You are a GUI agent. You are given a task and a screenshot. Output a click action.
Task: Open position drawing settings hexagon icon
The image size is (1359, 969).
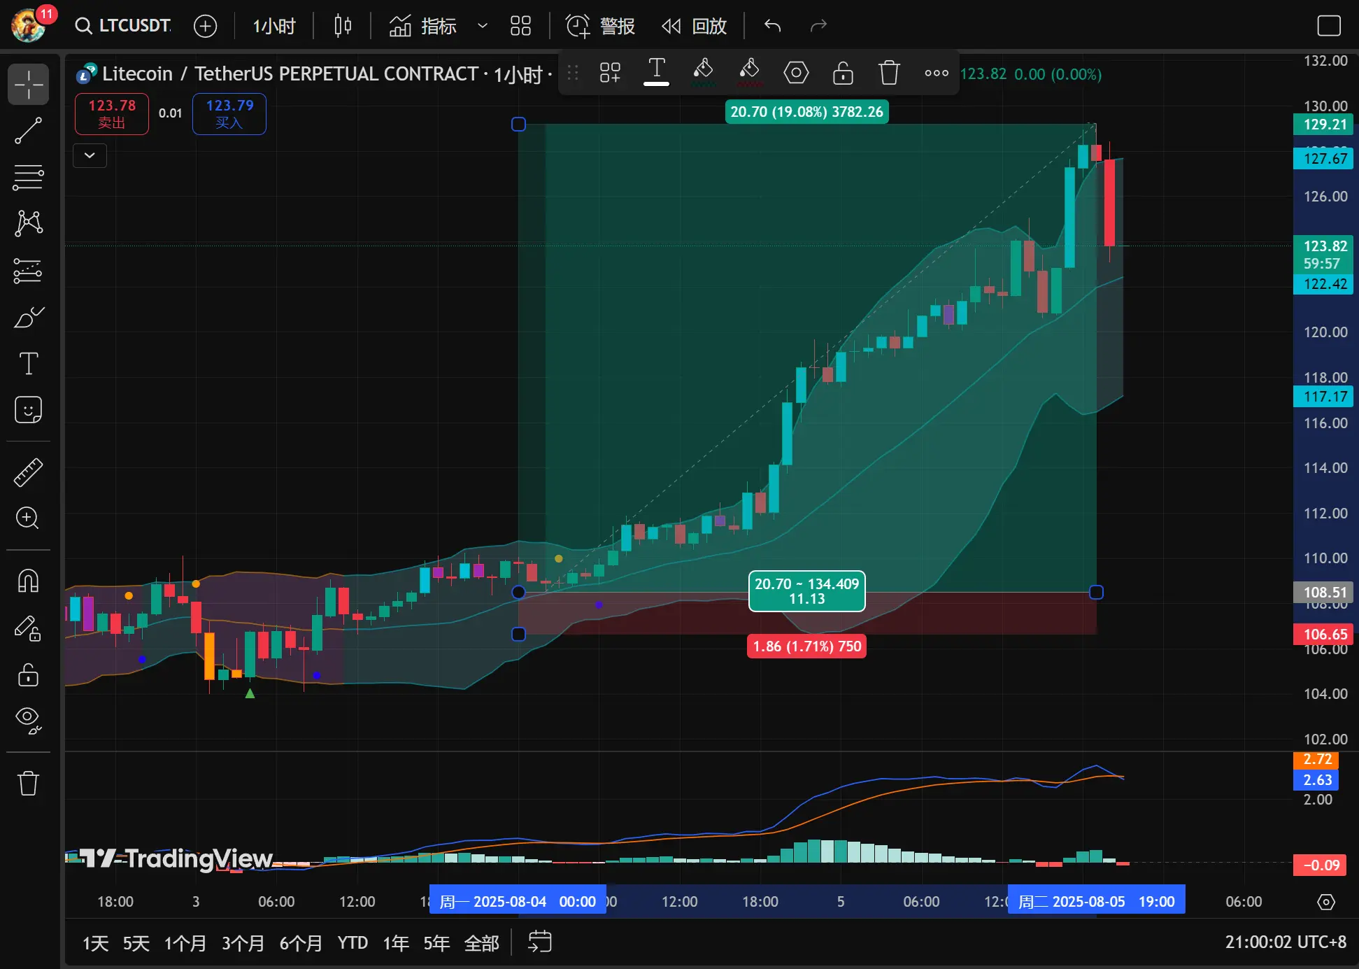click(796, 72)
